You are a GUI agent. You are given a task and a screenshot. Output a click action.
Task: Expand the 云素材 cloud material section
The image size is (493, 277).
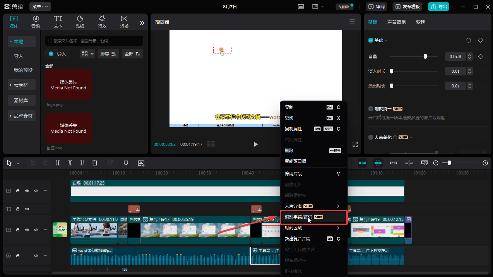coord(22,85)
